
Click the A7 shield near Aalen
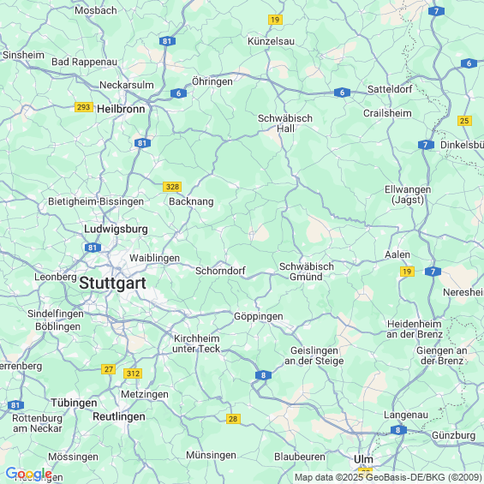(x=433, y=272)
